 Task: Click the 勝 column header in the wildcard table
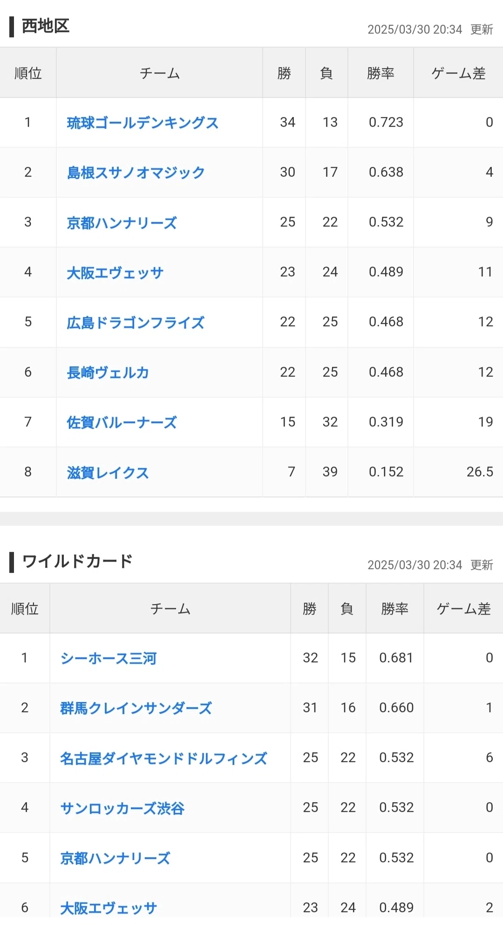coord(309,609)
